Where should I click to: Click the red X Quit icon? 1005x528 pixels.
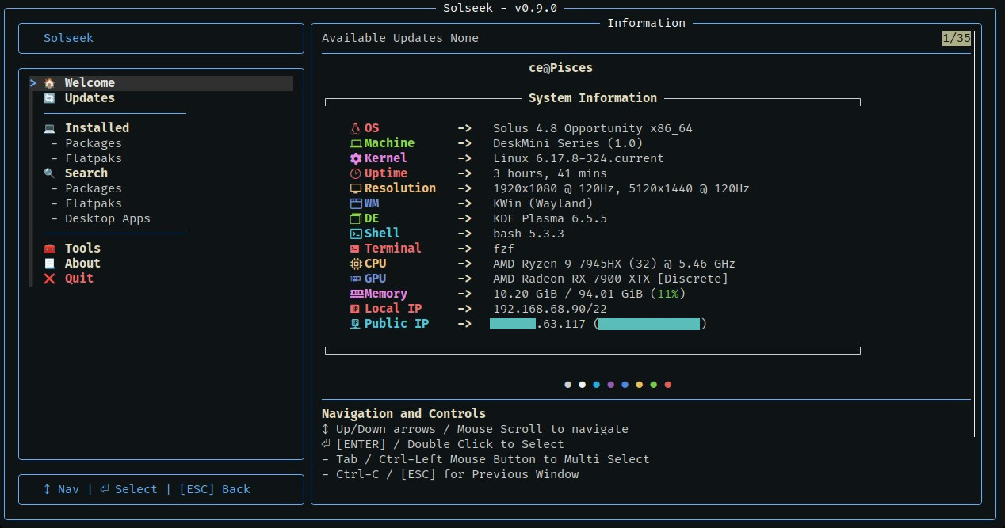pyautogui.click(x=49, y=279)
